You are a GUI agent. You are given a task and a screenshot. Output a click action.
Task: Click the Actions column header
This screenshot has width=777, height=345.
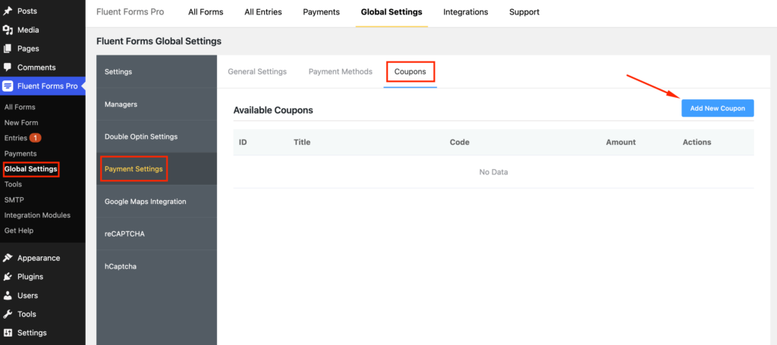(x=697, y=142)
